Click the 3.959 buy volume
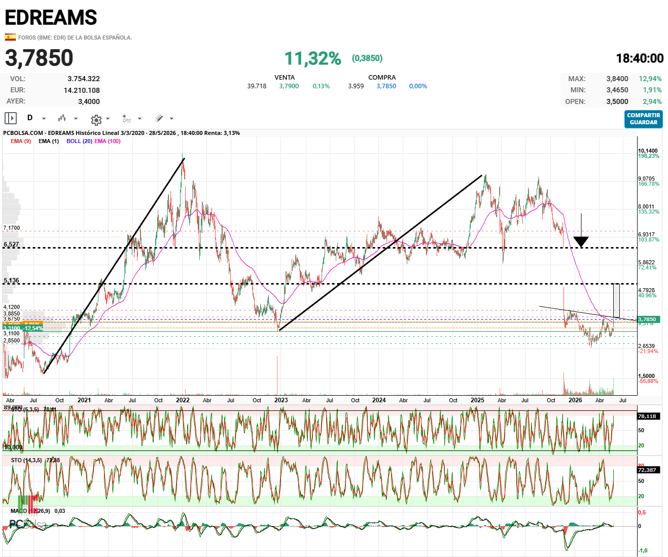This screenshot has height=557, width=668. click(x=356, y=86)
